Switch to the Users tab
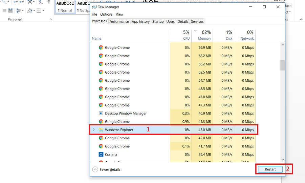This screenshot has width=305, height=183. coord(171,22)
